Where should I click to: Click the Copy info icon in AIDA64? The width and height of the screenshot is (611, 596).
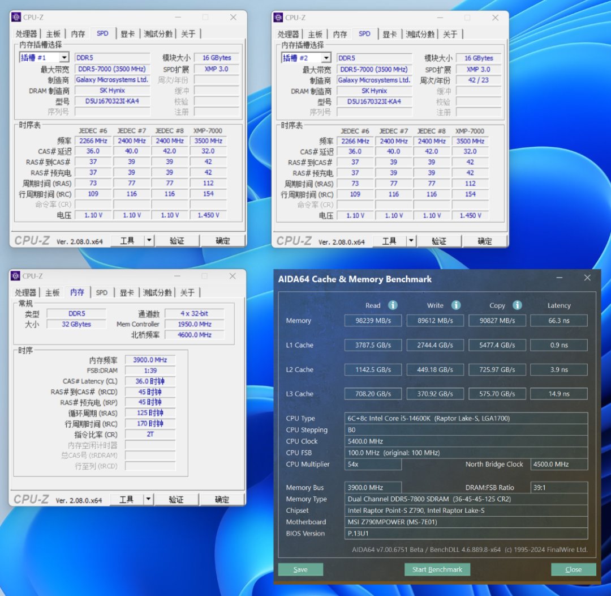point(517,305)
